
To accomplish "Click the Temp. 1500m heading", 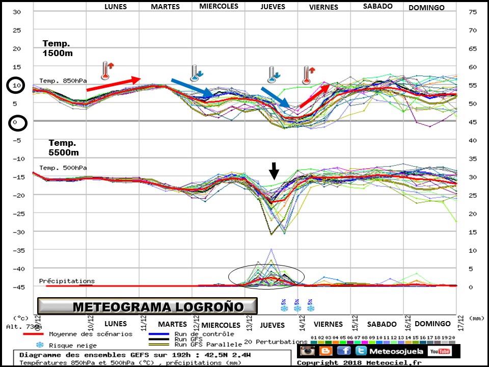I will tap(58, 48).
